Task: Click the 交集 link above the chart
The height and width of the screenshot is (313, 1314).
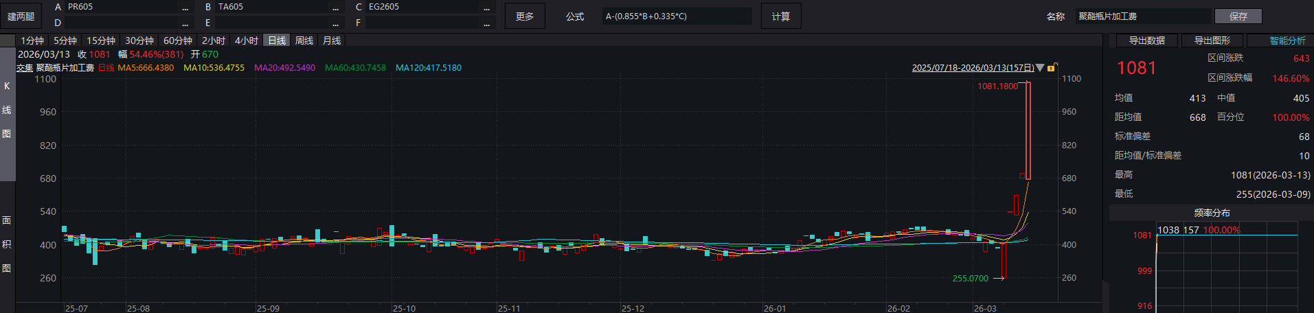Action: click(25, 67)
